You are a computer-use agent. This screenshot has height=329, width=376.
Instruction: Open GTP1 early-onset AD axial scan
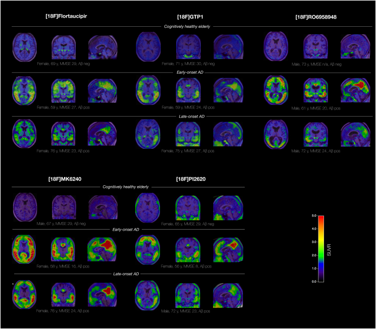[x=148, y=90]
